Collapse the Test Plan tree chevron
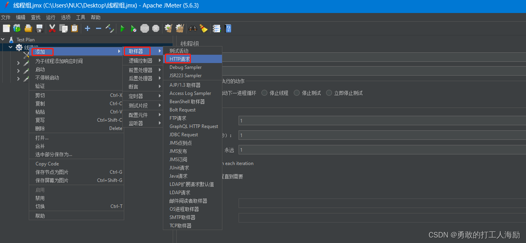The height and width of the screenshot is (243, 526). pos(3,39)
